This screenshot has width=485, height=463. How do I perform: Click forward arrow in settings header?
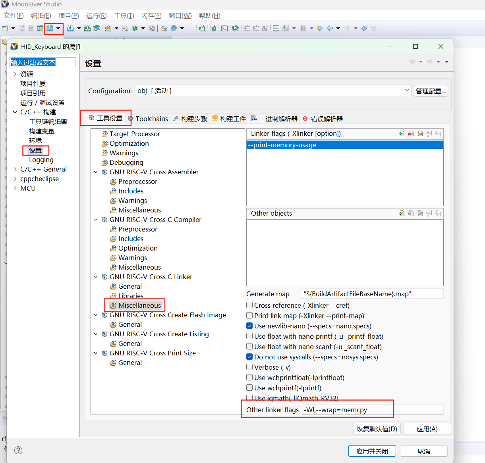[429, 62]
